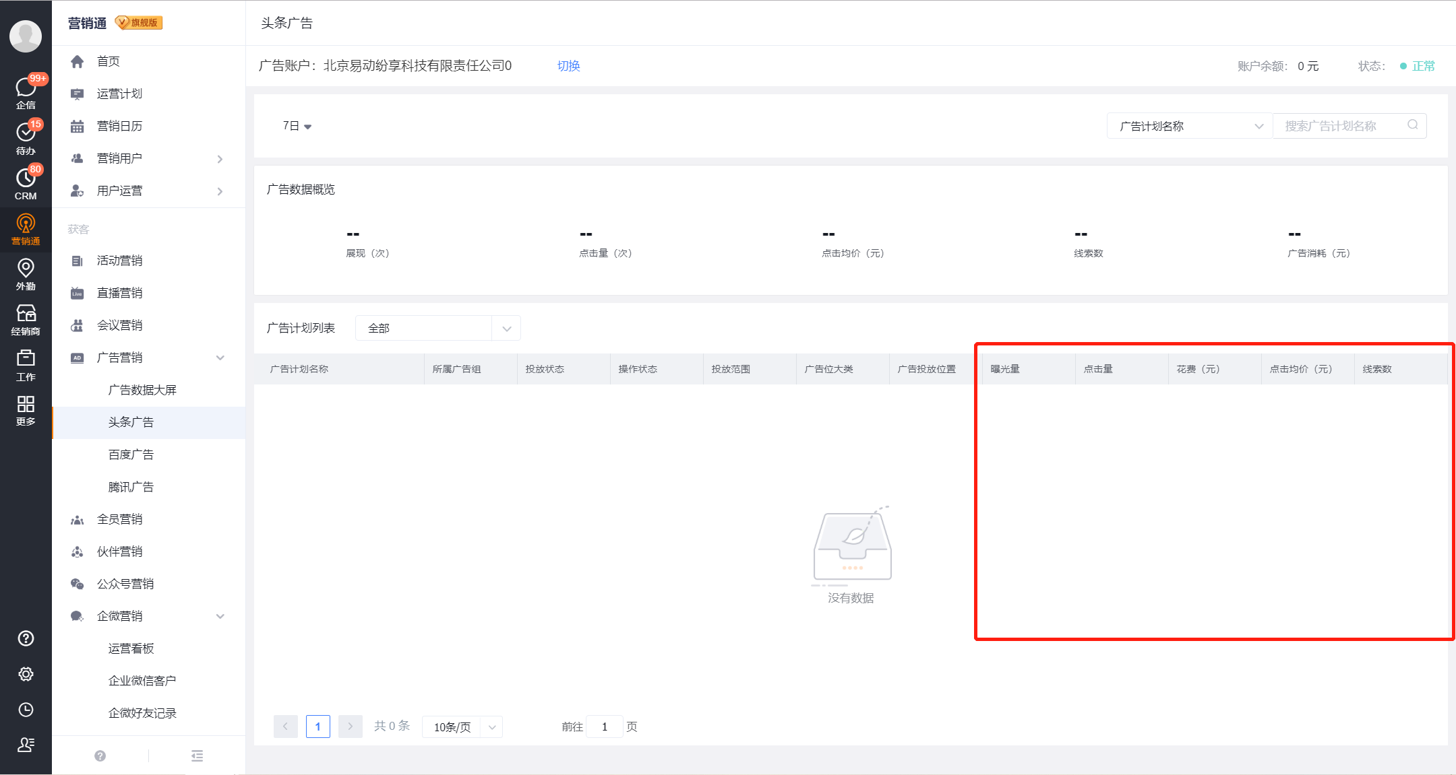Go to previous page arrow button
The height and width of the screenshot is (775, 1456).
pos(286,727)
